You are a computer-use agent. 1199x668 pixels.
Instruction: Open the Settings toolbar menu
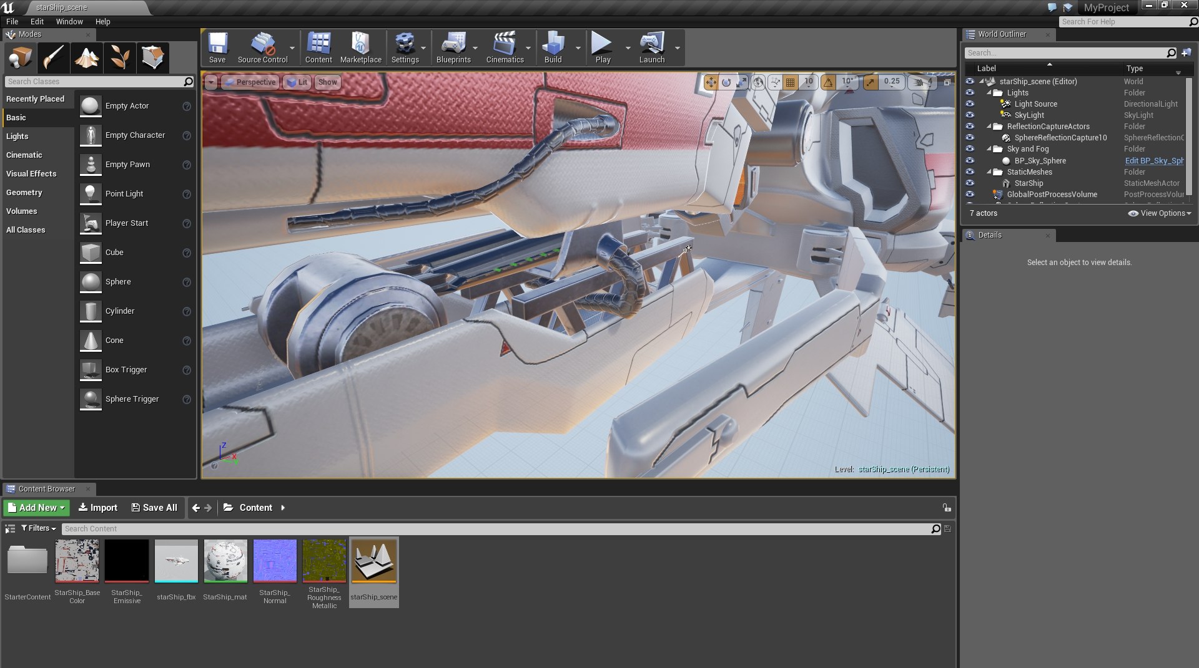(405, 48)
